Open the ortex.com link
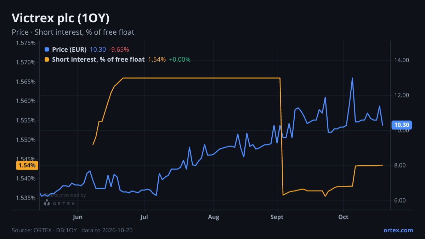Viewport: 425px width, 239px height. [x=398, y=230]
